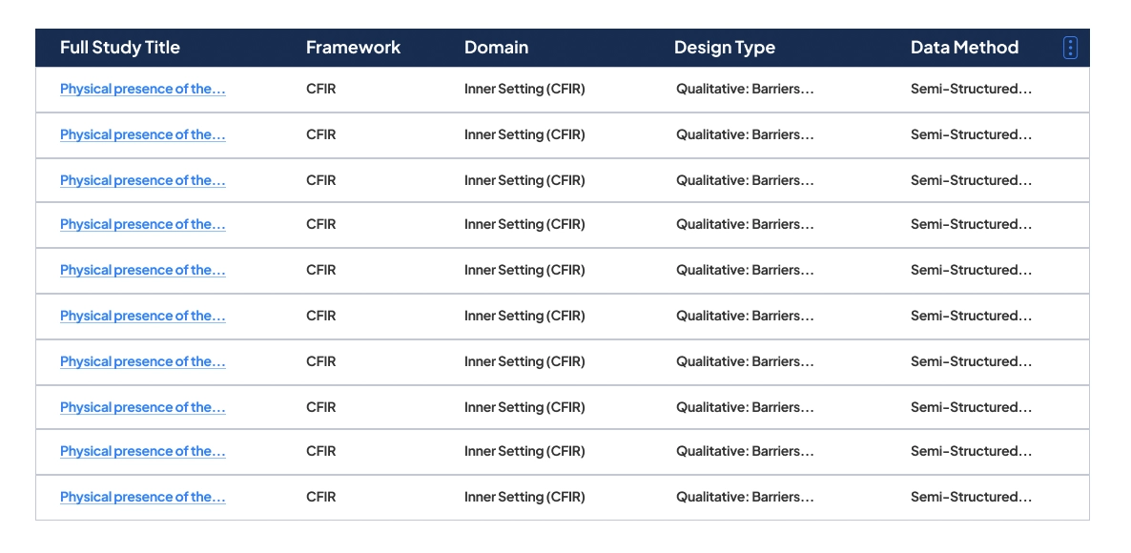This screenshot has height=553, width=1131.
Task: Open the study link in the ninth row
Action: click(142, 451)
